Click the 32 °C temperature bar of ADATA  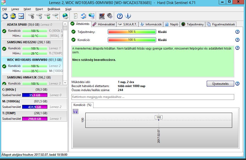(x=35, y=36)
